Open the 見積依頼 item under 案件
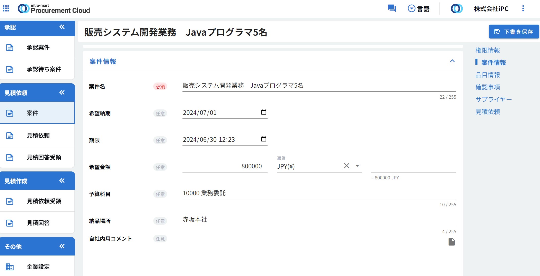This screenshot has width=540, height=276. coord(37,136)
